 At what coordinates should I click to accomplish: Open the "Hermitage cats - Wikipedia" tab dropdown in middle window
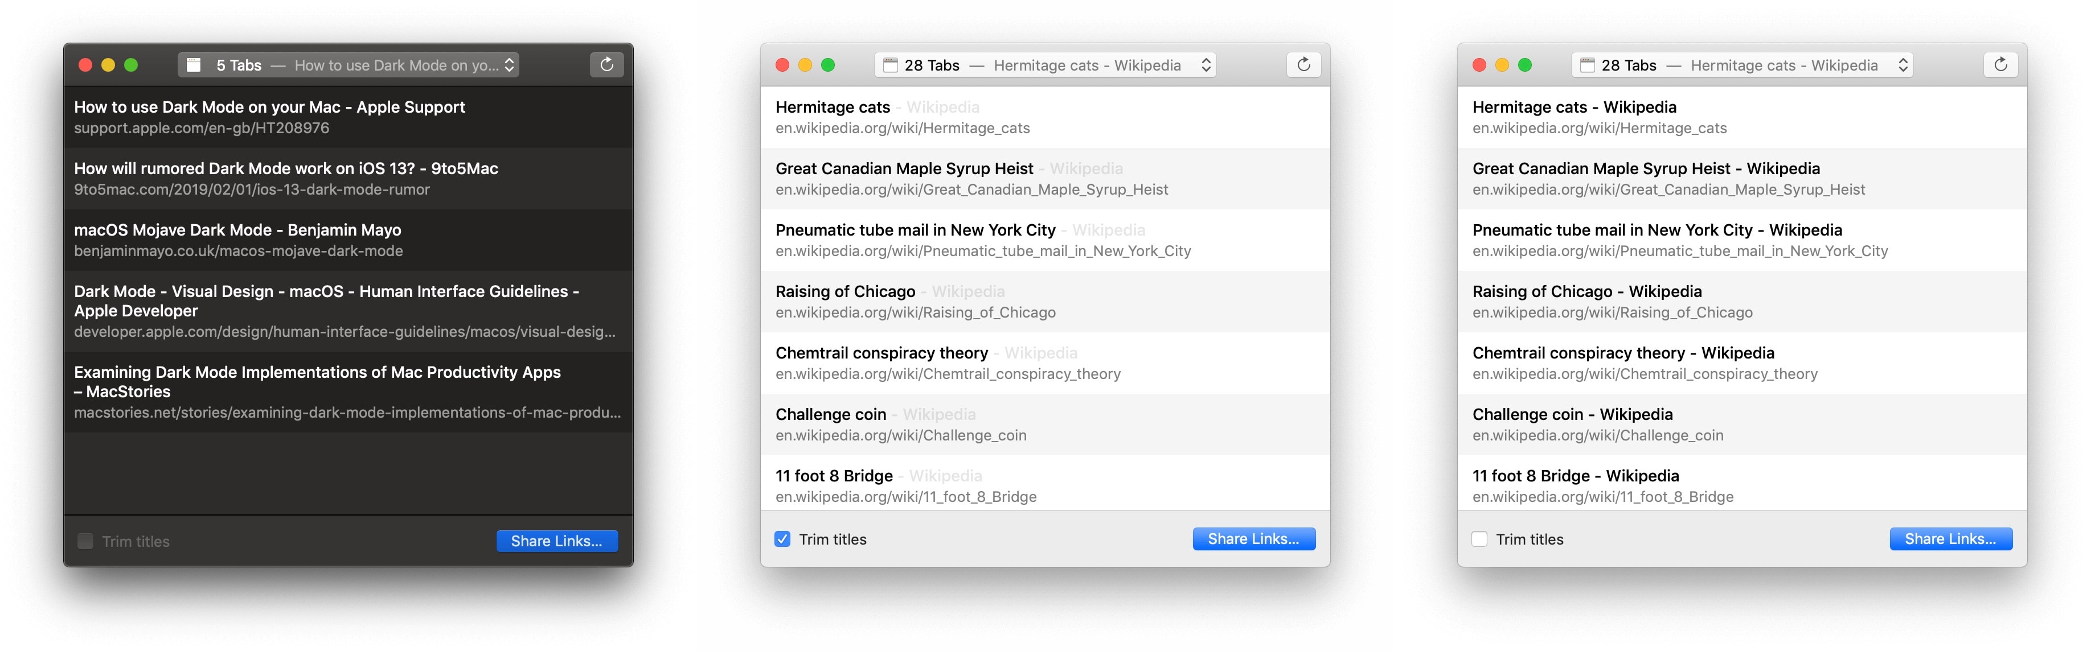point(1208,65)
